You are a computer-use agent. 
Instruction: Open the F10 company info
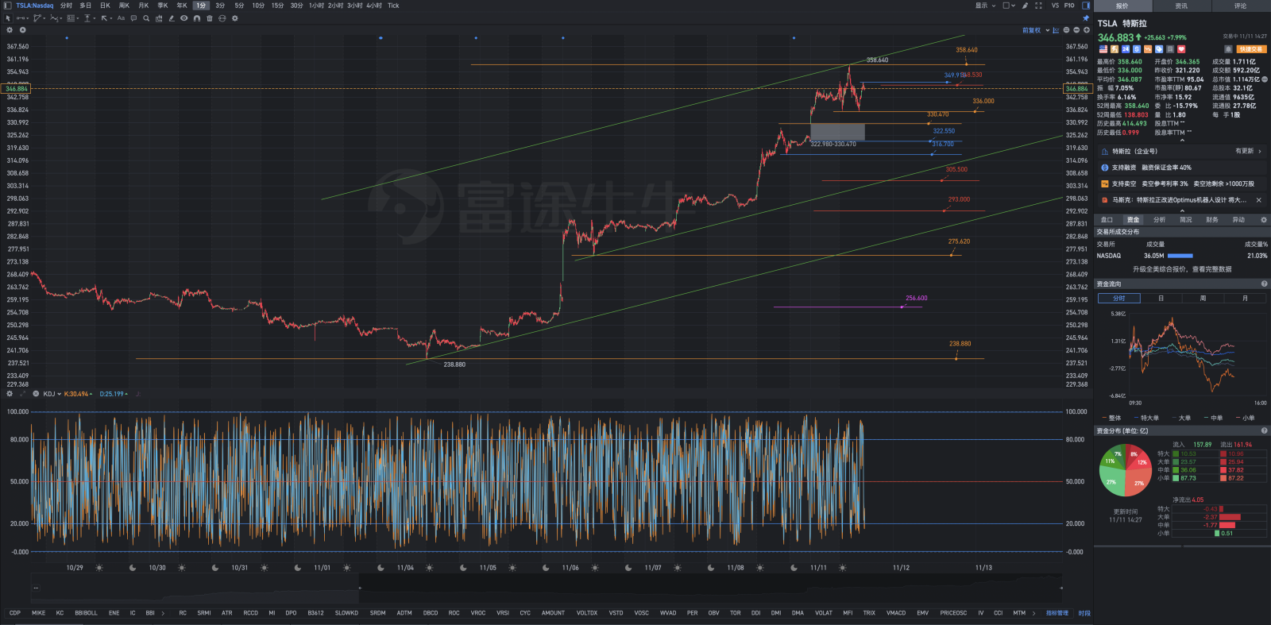click(x=1069, y=6)
